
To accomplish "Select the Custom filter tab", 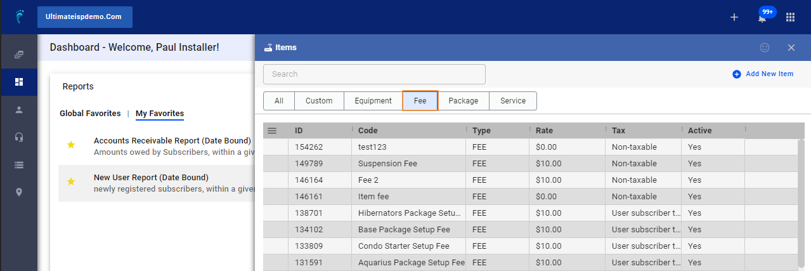I will pos(319,101).
